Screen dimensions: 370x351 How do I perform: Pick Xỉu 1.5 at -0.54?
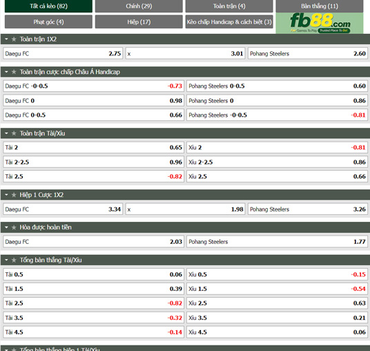coord(277,289)
